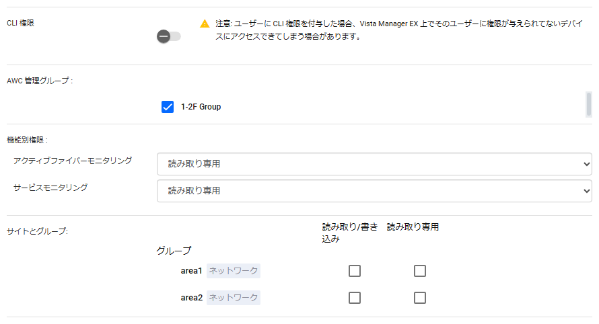
Task: Select the area1 group label
Action: [191, 271]
